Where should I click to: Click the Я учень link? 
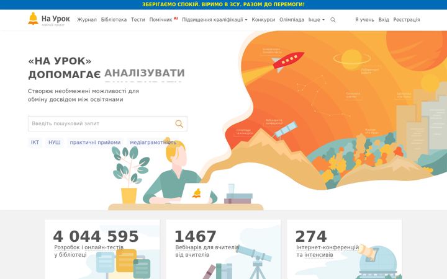tap(364, 20)
